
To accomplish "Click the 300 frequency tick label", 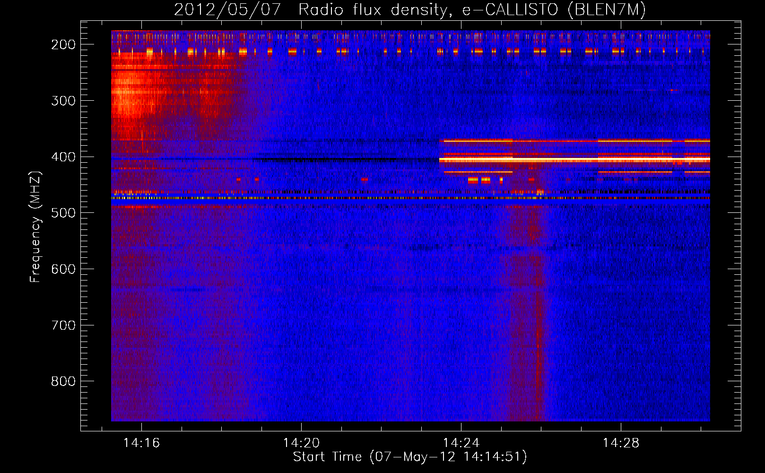I will click(63, 101).
